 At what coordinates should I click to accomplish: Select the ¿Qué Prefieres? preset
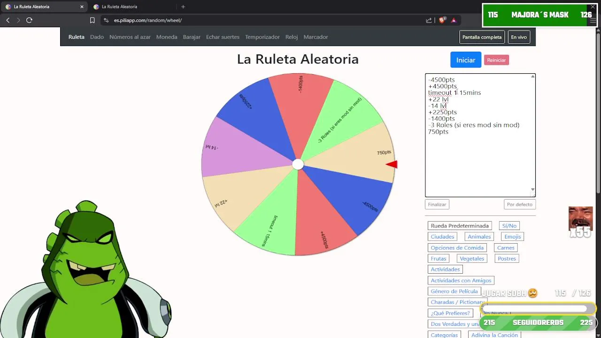pos(450,313)
